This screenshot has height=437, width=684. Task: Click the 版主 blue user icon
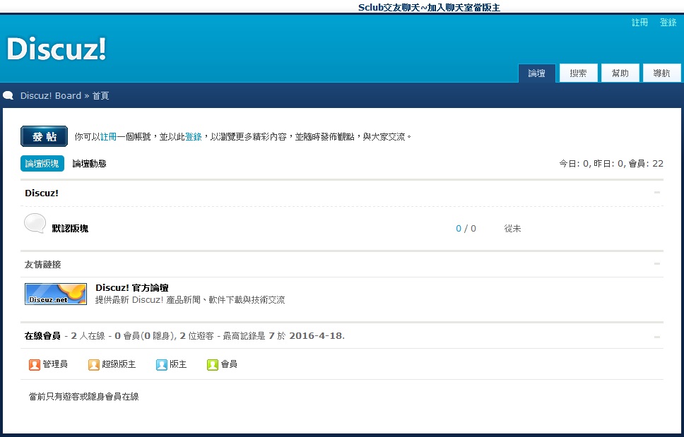[162, 364]
